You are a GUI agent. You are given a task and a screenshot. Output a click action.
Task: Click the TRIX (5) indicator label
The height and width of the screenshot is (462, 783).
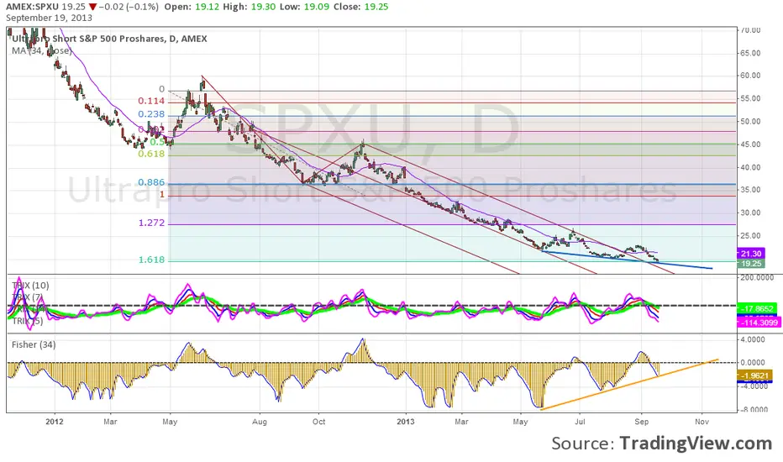pos(28,321)
